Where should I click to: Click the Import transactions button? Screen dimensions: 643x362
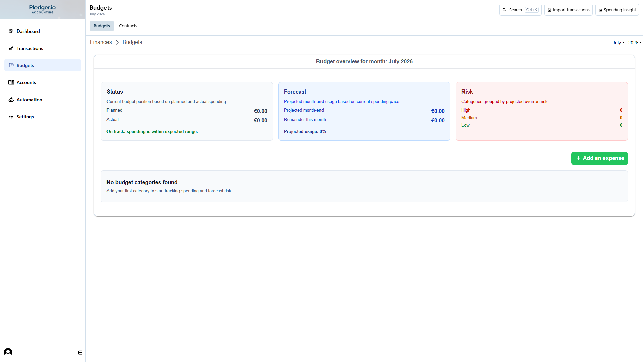pyautogui.click(x=568, y=10)
